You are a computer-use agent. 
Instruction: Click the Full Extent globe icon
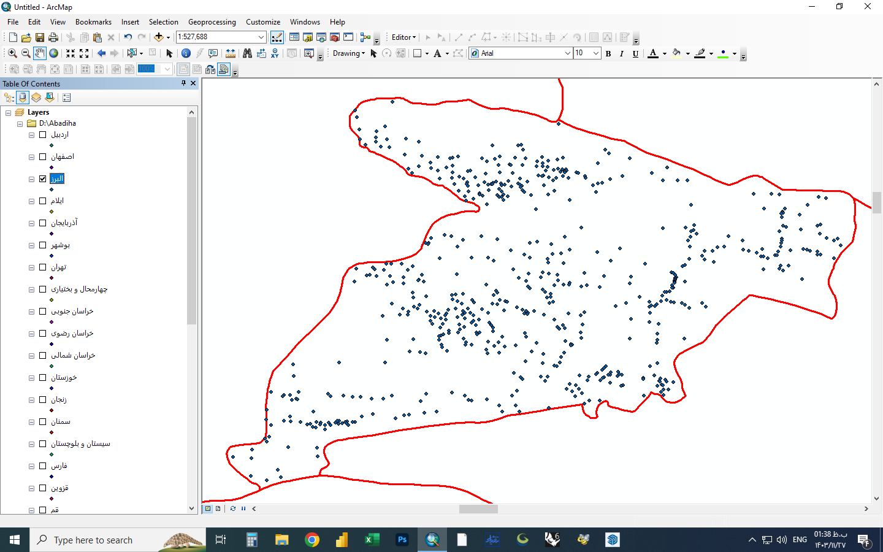(x=54, y=53)
